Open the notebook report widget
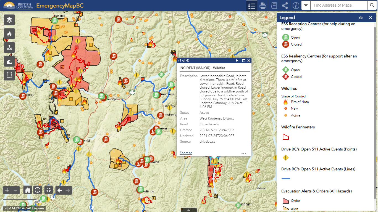 [274, 6]
